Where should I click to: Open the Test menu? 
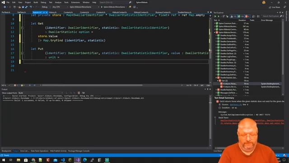pos(51,2)
